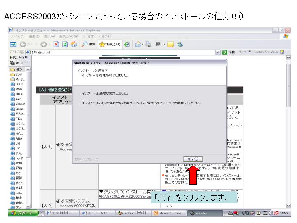
Task: Open the NEC folder in favorites
Action: [x=16, y=69]
